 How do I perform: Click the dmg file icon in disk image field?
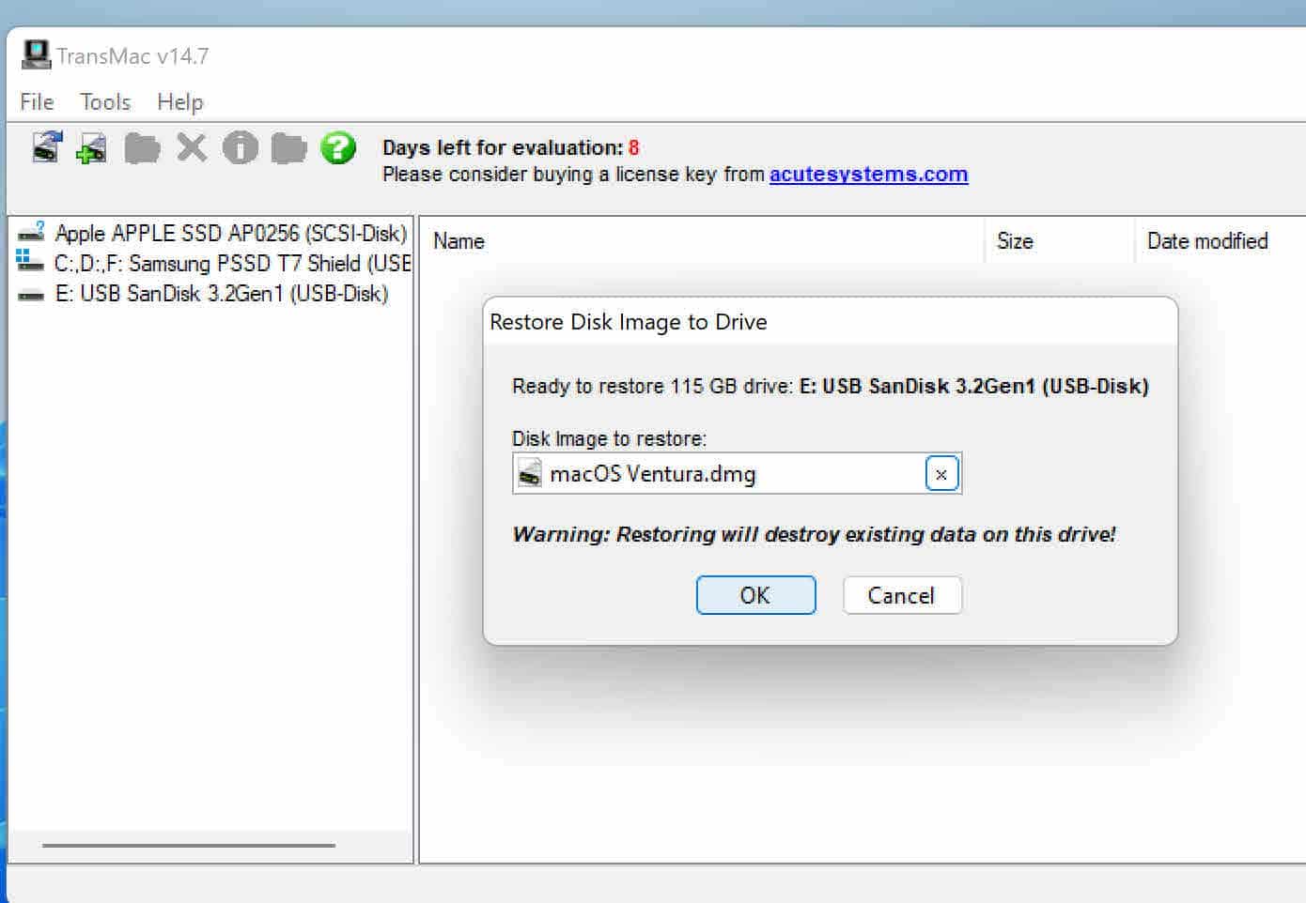click(530, 473)
